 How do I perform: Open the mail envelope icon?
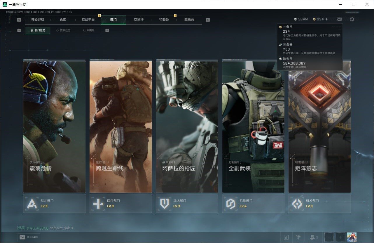coord(339,19)
